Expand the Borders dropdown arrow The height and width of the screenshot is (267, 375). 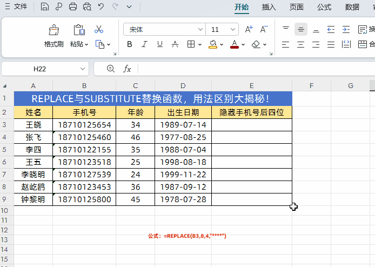[200, 44]
